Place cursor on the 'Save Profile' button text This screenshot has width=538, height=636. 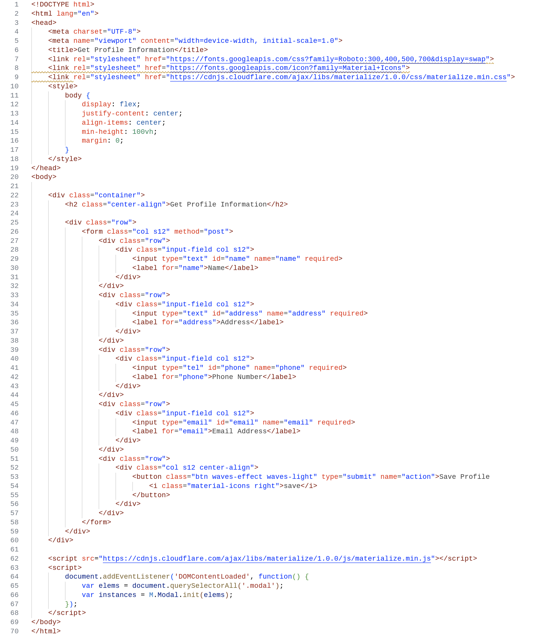(x=464, y=477)
